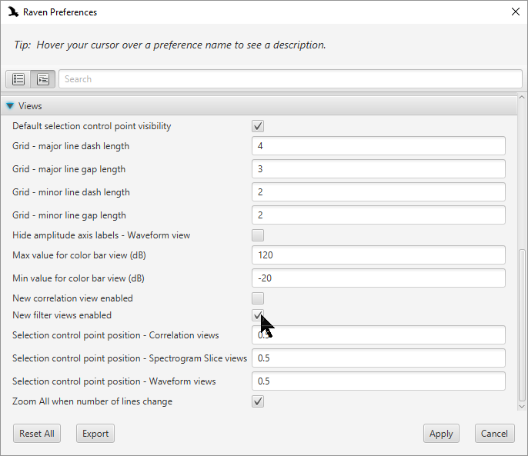Click the Reset All button
The width and height of the screenshot is (528, 456).
pos(37,434)
